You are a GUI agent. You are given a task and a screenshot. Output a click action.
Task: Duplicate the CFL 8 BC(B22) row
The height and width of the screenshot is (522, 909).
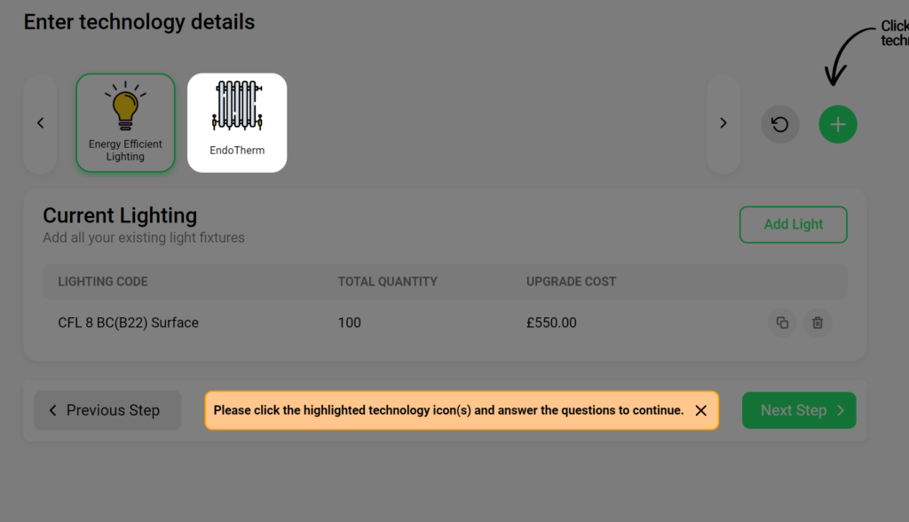coord(783,323)
